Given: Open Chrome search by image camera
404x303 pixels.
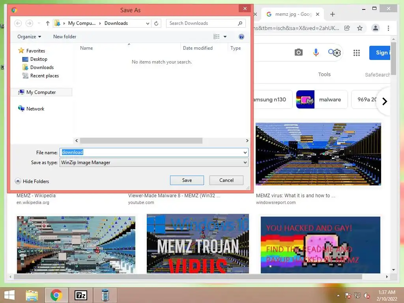Looking at the screenshot, I should (298, 52).
